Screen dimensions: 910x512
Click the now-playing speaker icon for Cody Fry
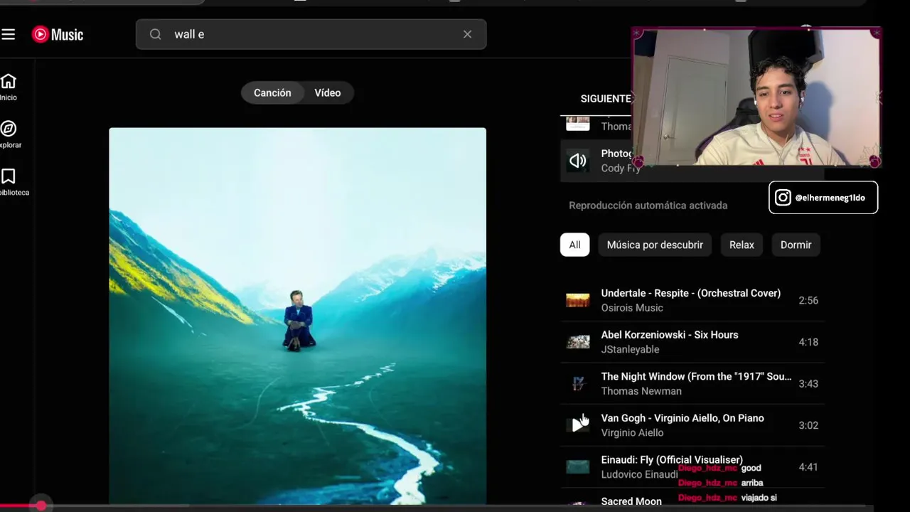tap(578, 161)
